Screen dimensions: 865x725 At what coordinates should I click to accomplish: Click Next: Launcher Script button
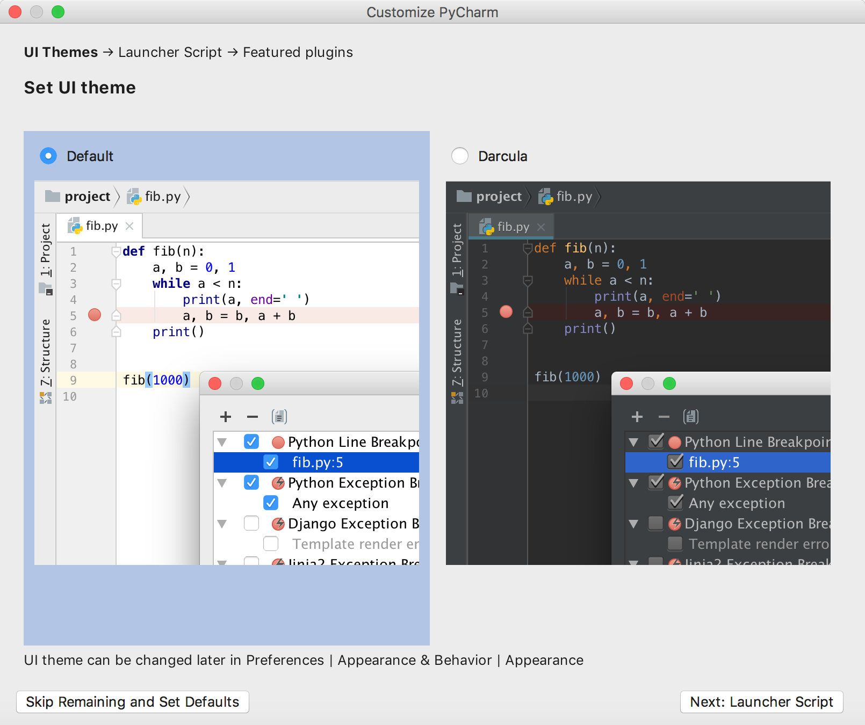click(x=761, y=702)
